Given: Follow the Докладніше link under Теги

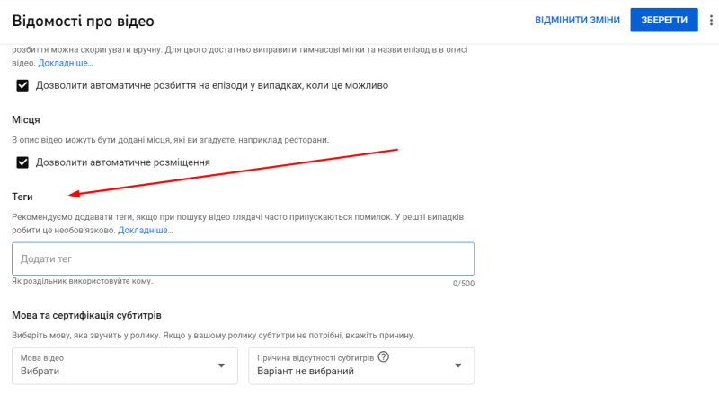Looking at the screenshot, I should (146, 230).
